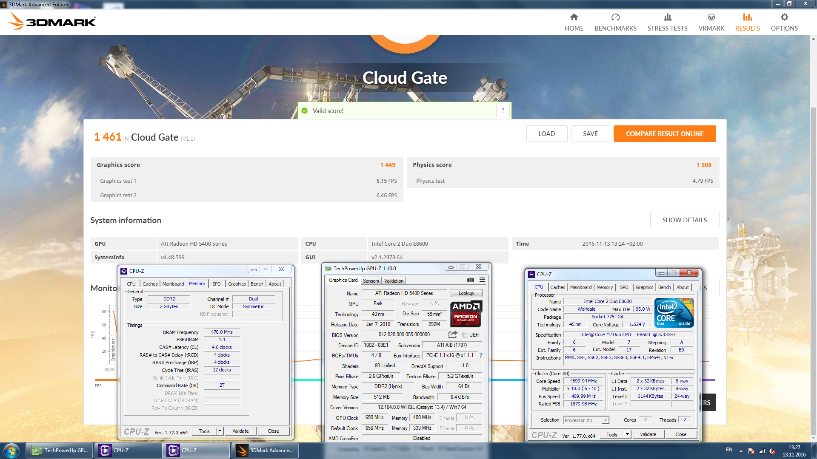This screenshot has width=817, height=459.
Task: Select the Mainboard tab in left CPU-Z window
Action: click(x=173, y=284)
